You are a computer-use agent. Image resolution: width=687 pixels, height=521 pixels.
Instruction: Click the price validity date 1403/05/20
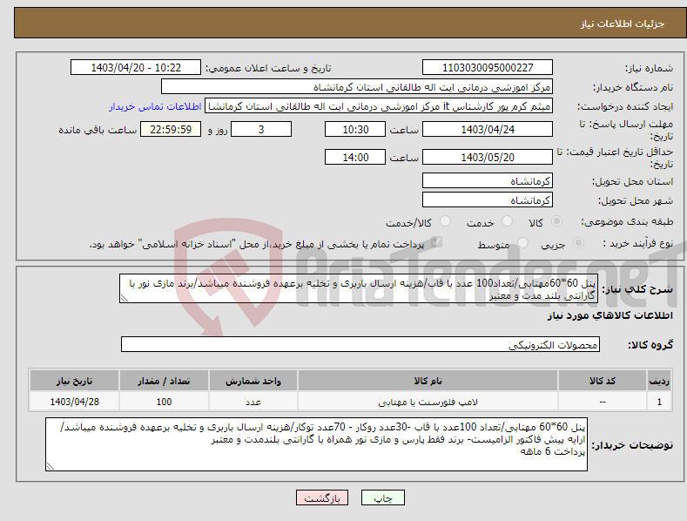point(488,157)
